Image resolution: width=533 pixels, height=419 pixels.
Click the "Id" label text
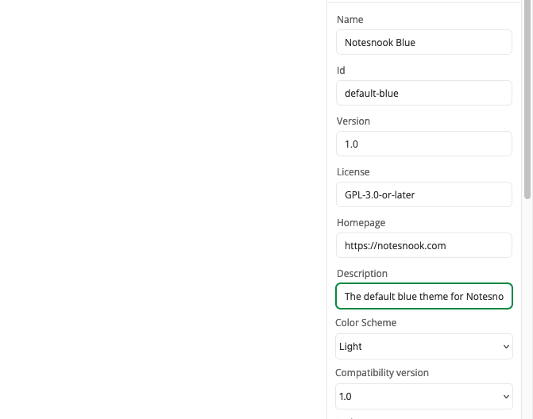pyautogui.click(x=341, y=71)
